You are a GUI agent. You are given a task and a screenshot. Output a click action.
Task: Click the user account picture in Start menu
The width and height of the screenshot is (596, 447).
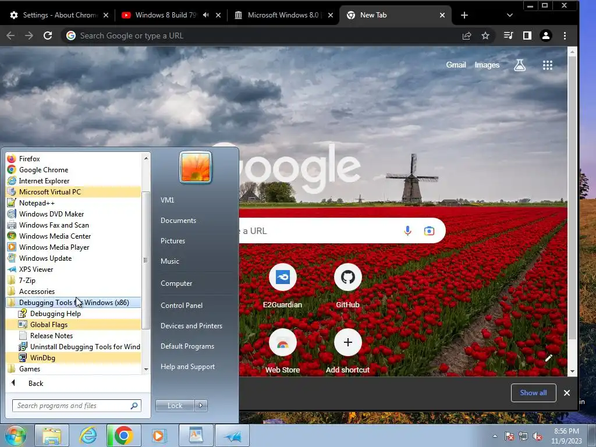coord(196,167)
